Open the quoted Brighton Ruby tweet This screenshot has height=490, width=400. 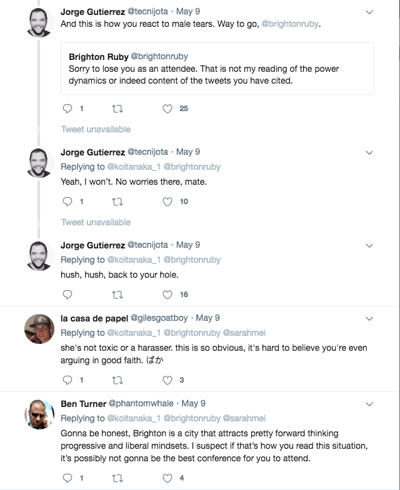[217, 69]
